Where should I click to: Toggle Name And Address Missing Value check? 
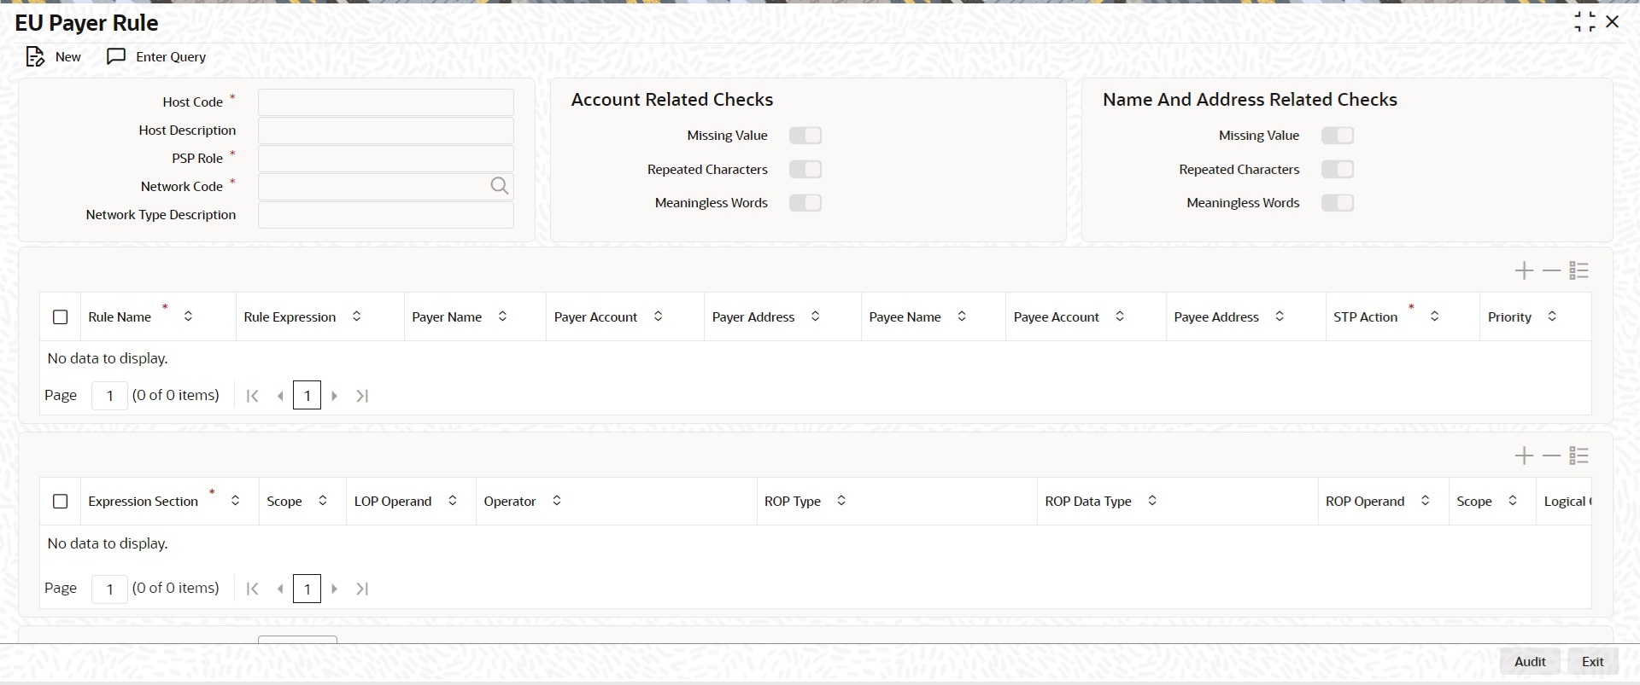1338,136
